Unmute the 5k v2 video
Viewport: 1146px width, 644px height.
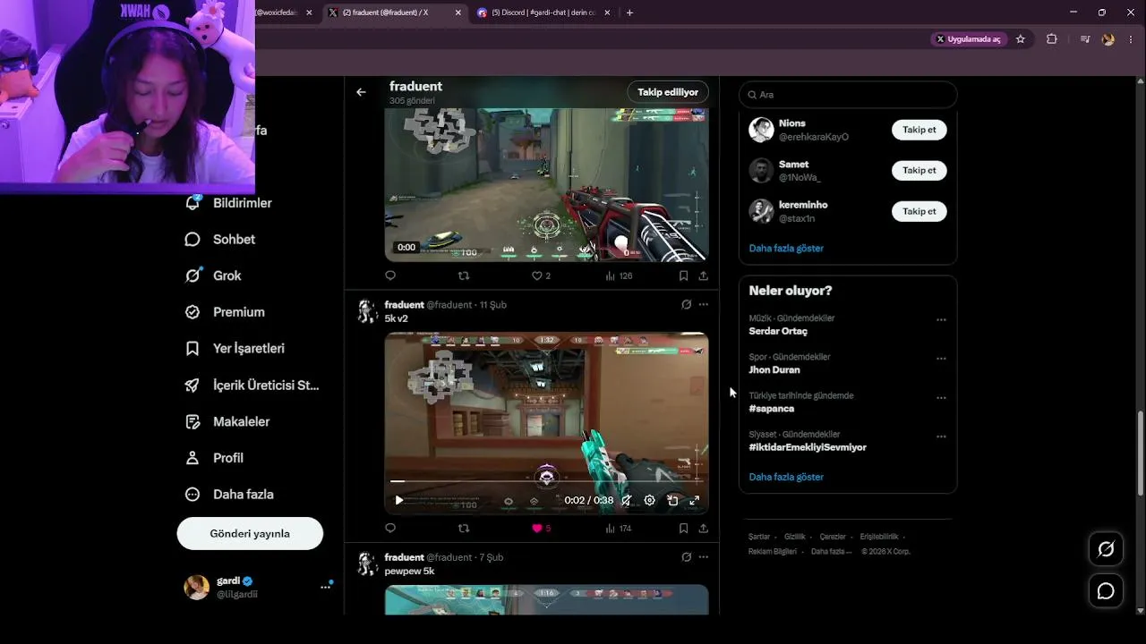[627, 501]
